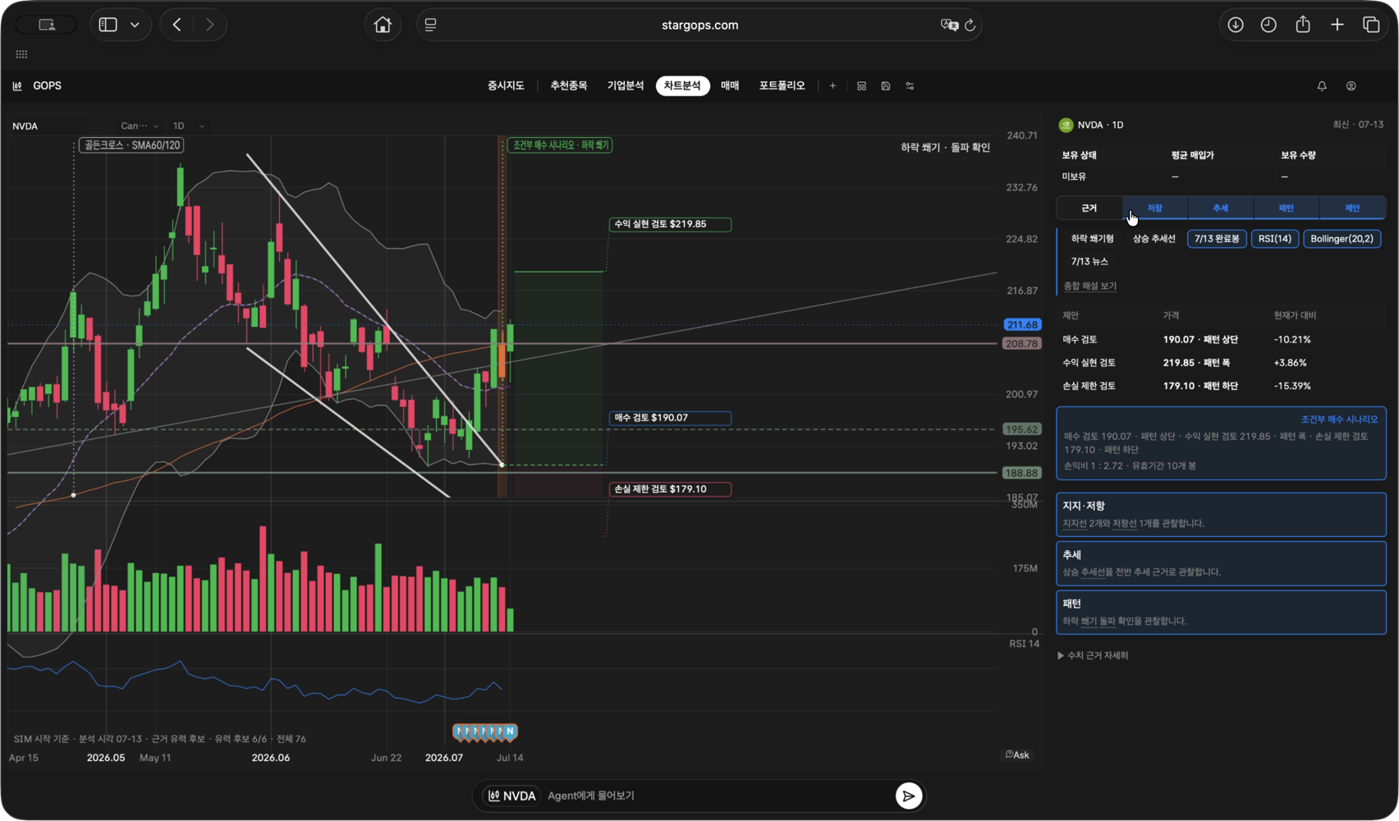This screenshot has width=1399, height=821.
Task: Expand 수치 근거 자세히 disclosure
Action: point(1093,655)
